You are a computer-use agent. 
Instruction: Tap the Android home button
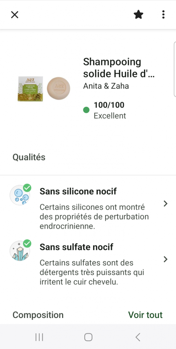88,337
